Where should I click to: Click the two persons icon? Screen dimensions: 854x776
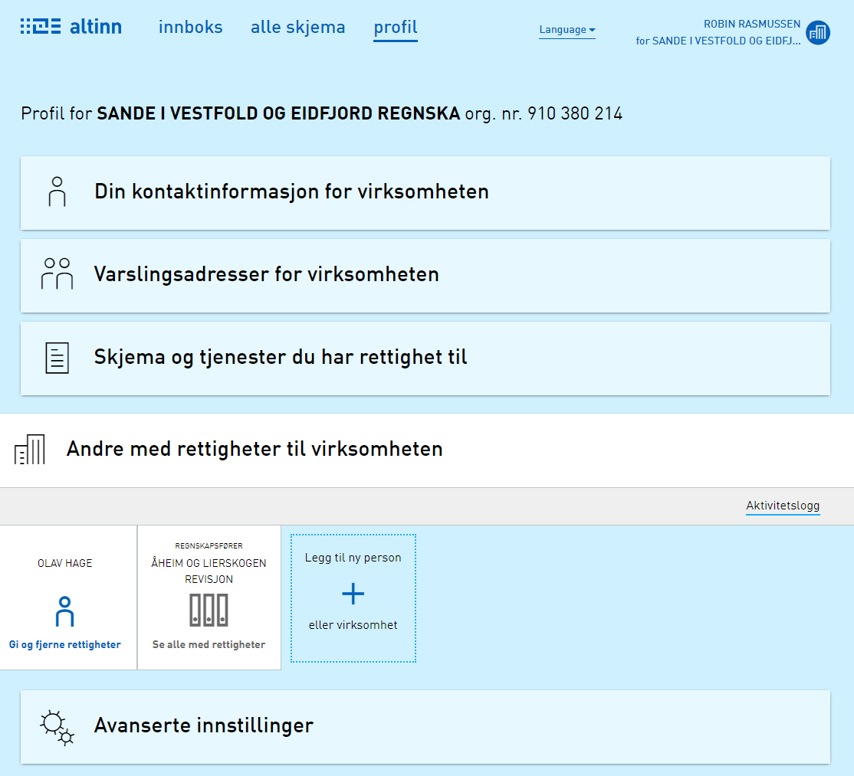pyautogui.click(x=57, y=273)
